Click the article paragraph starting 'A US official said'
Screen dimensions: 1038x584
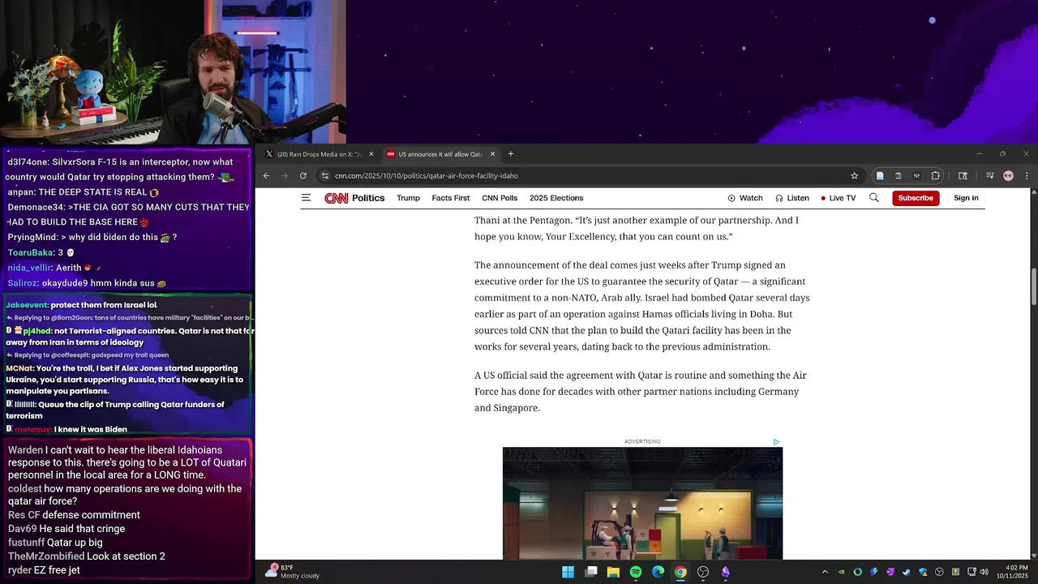tap(641, 391)
